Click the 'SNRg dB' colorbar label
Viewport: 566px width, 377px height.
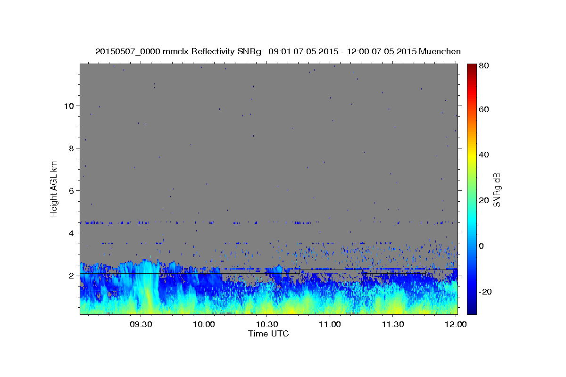(497, 189)
